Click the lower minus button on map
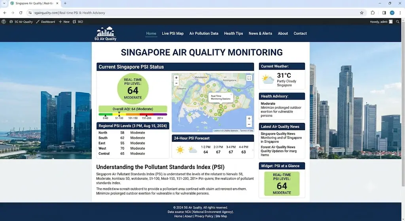Screen dimensions: 405x221 click(x=249, y=125)
